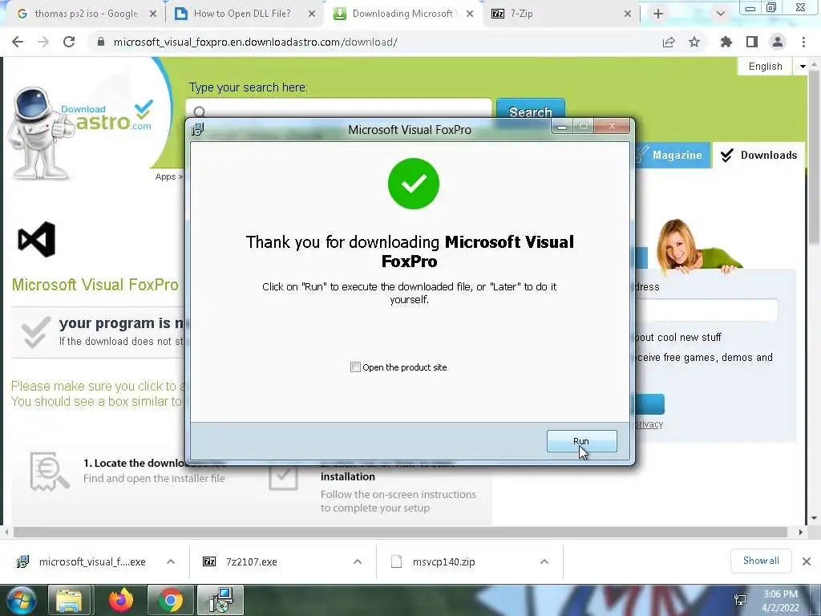Close the 'How to Open DLL File?' tab
The width and height of the screenshot is (821, 616).
pyautogui.click(x=312, y=14)
